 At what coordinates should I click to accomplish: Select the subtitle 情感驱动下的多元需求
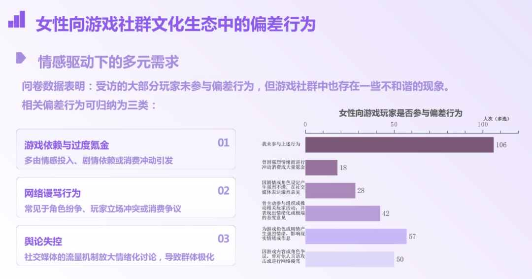pos(108,62)
